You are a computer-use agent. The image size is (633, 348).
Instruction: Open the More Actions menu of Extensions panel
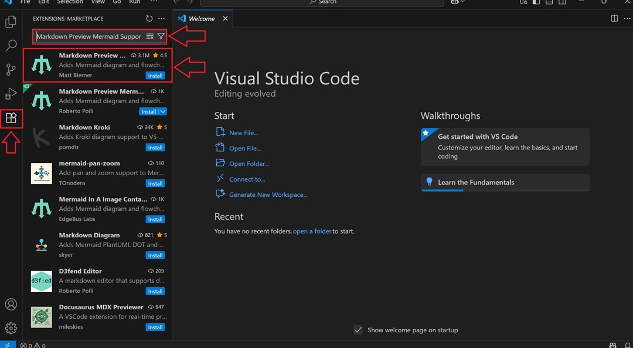[x=162, y=18]
